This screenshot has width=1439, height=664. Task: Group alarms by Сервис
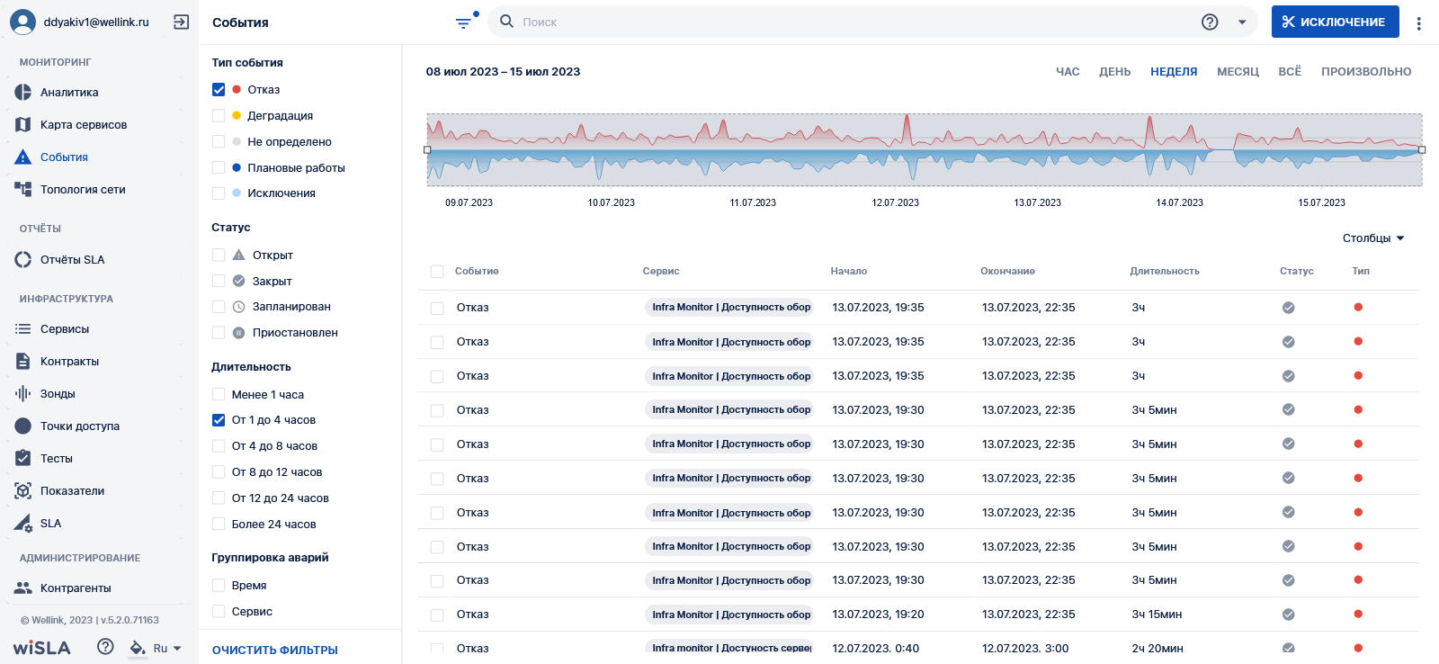(x=219, y=612)
